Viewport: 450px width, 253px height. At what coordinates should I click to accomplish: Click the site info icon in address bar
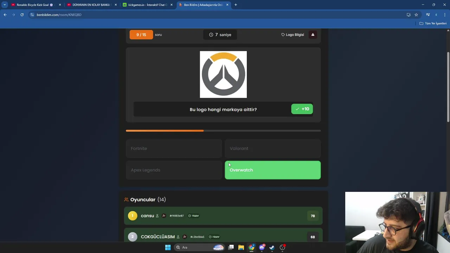click(32, 15)
